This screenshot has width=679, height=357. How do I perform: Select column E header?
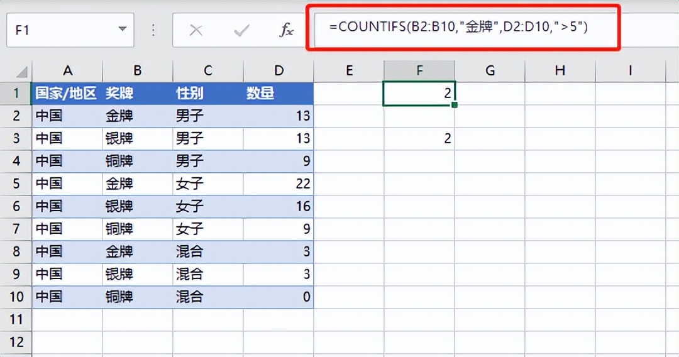[349, 70]
